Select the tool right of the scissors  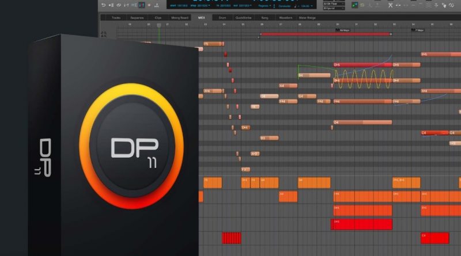tap(398, 5)
